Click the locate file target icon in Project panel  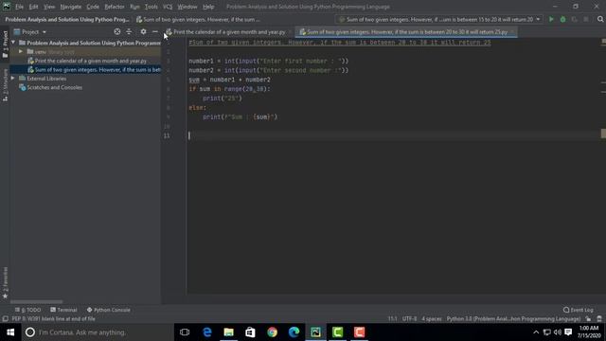pyautogui.click(x=117, y=31)
